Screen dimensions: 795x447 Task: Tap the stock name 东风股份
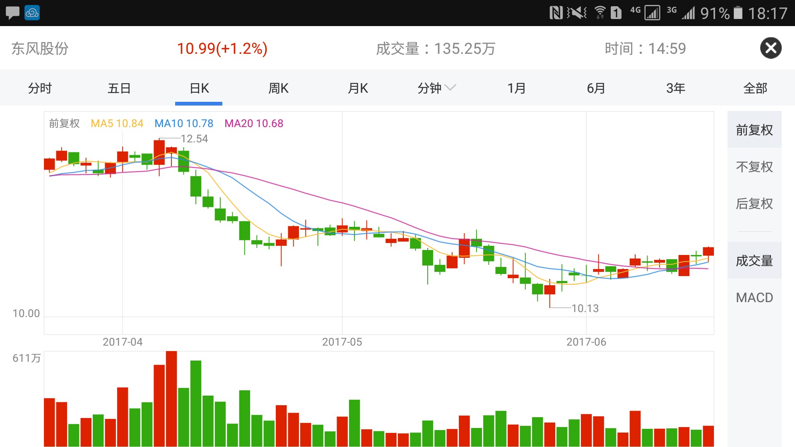(40, 48)
